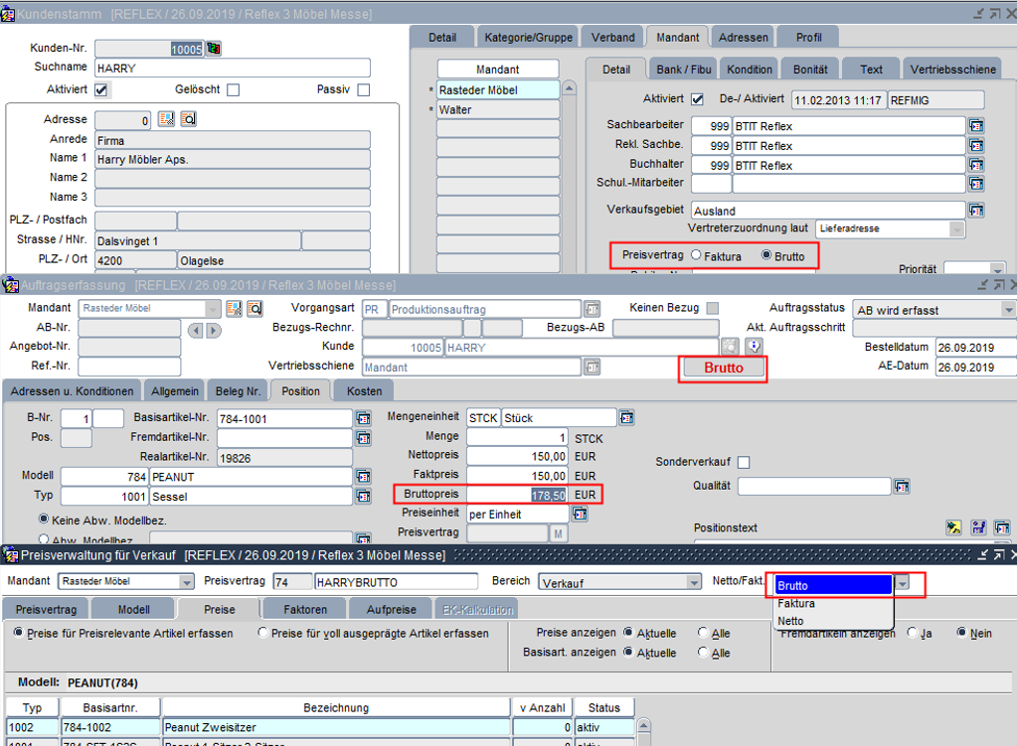Open lookup list icon for Sachbearbeiter
1017x746 pixels.
point(976,126)
